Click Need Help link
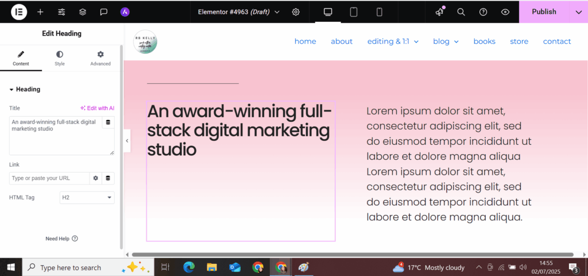Image resolution: width=588 pixels, height=276 pixels. click(61, 239)
